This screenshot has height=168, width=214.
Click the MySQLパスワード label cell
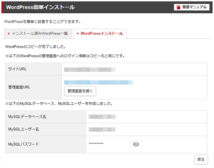46,144
